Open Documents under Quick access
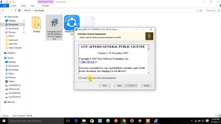This screenshot has width=221, height=124. (13, 28)
